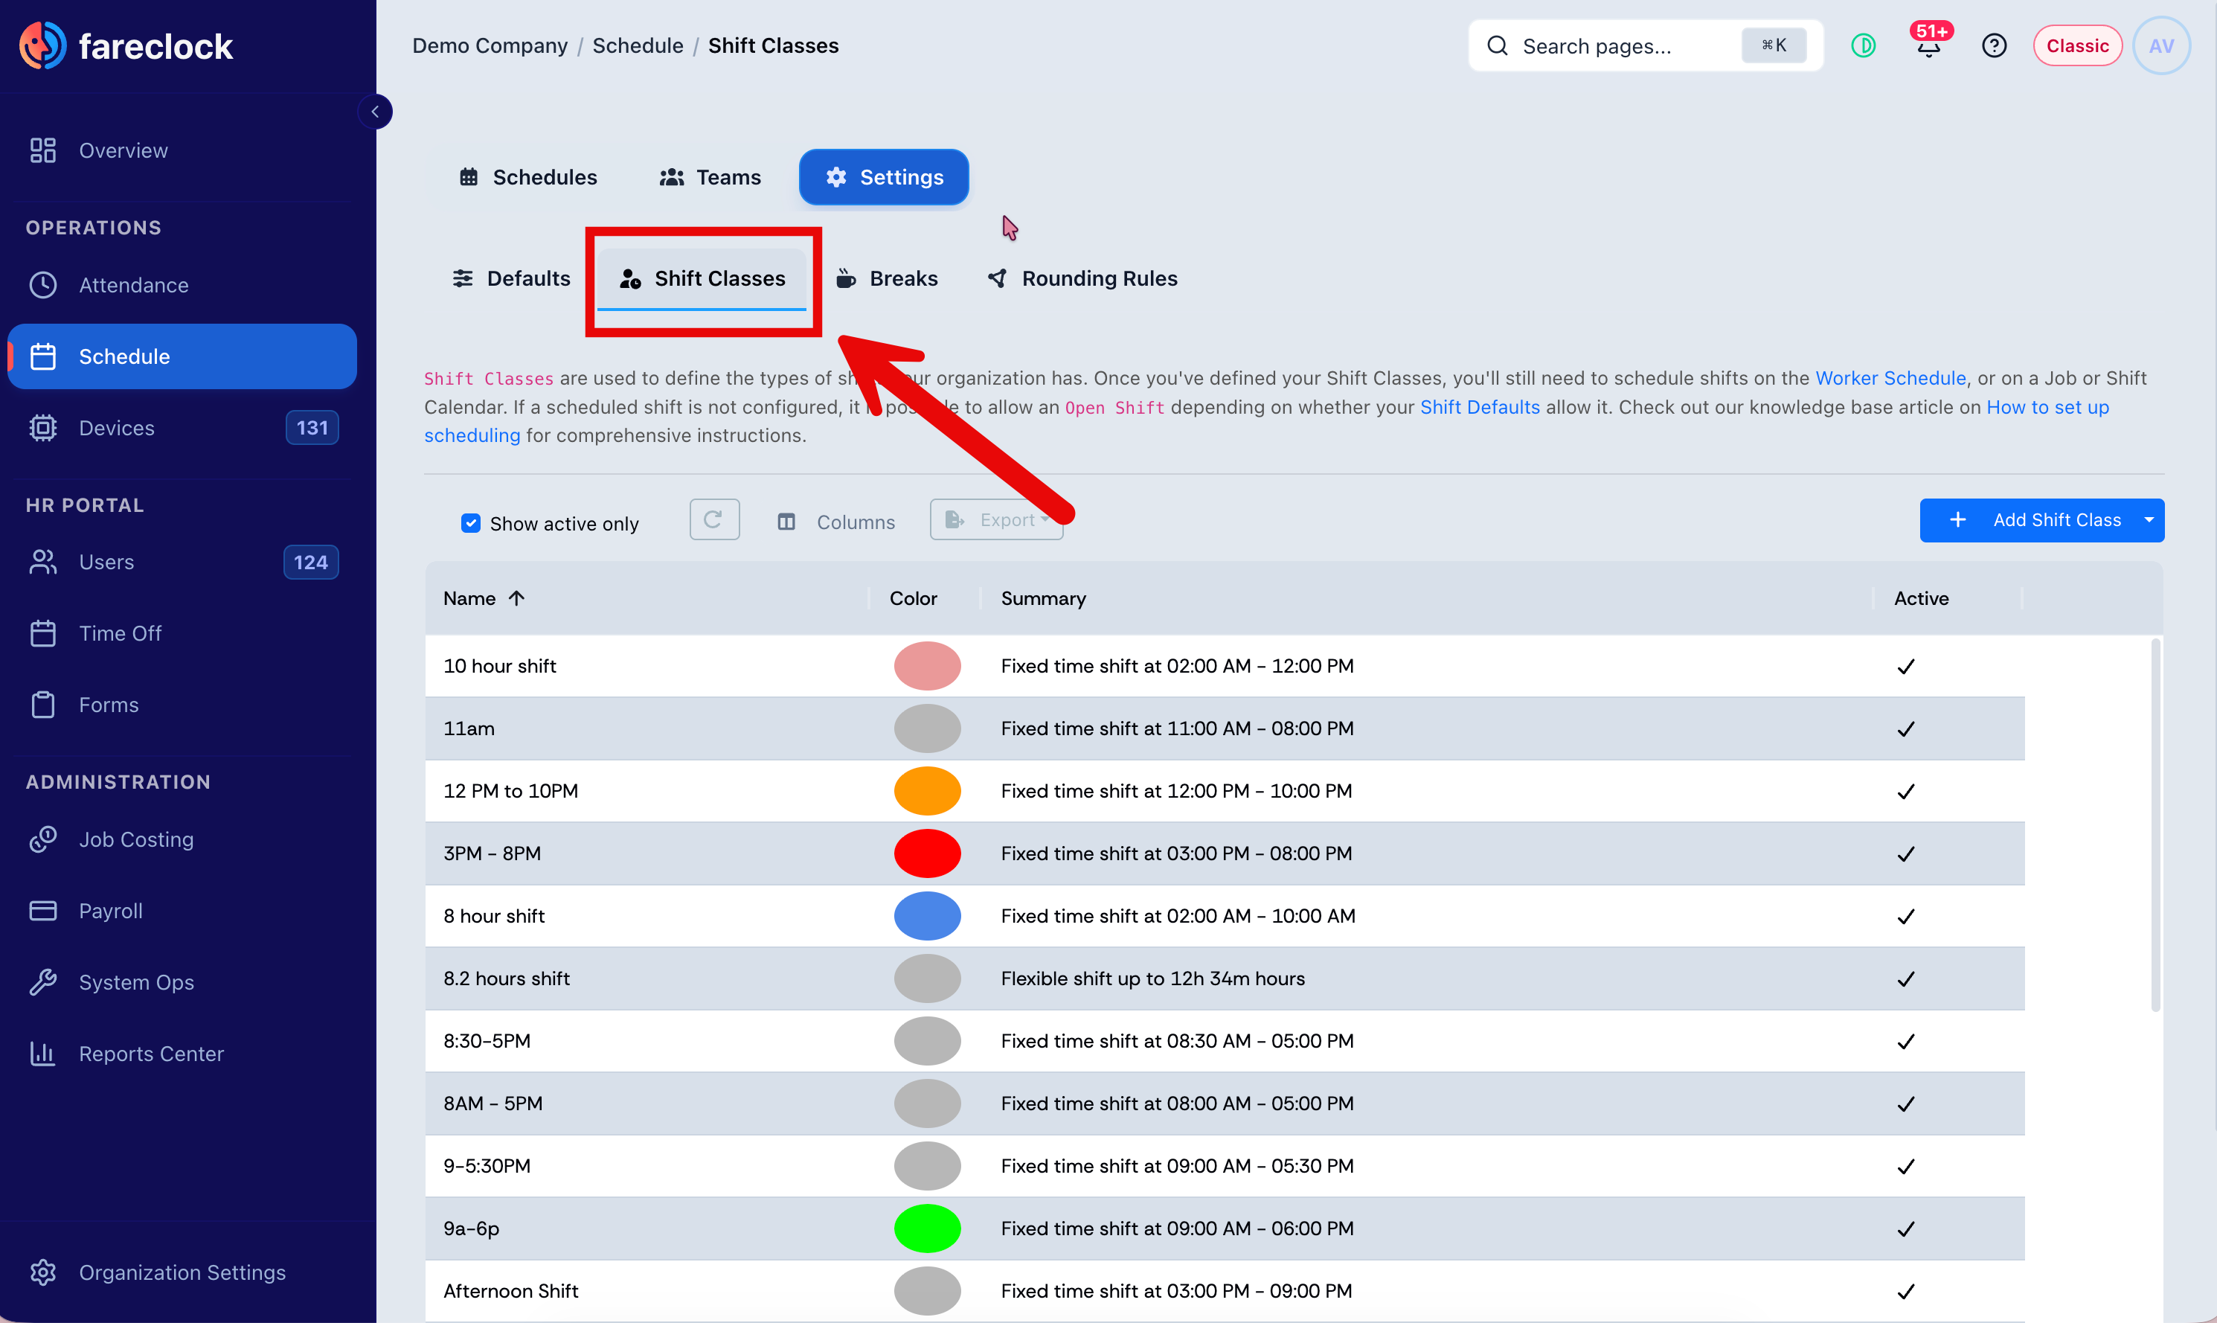Click the Classic button
This screenshot has height=1323, width=2217.
(x=2077, y=45)
